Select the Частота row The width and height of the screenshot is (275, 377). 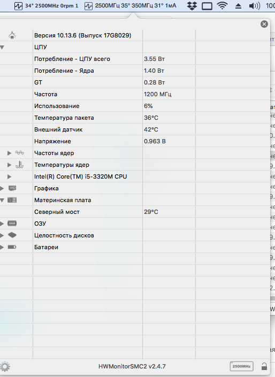tap(135, 94)
